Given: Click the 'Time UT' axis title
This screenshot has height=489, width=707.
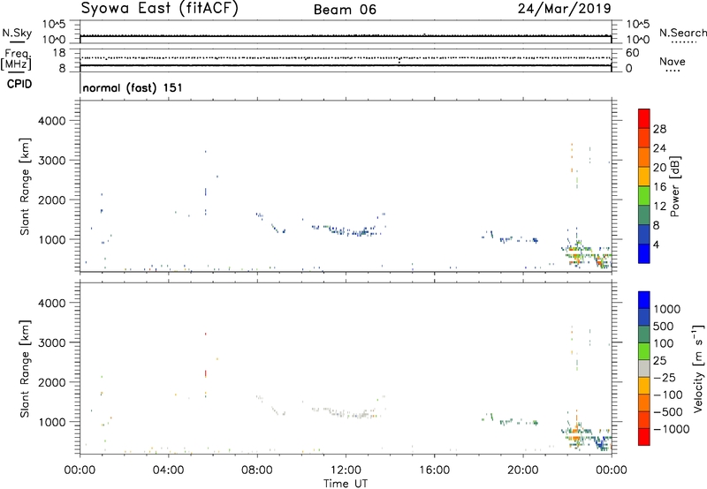Looking at the screenshot, I should click(346, 484).
